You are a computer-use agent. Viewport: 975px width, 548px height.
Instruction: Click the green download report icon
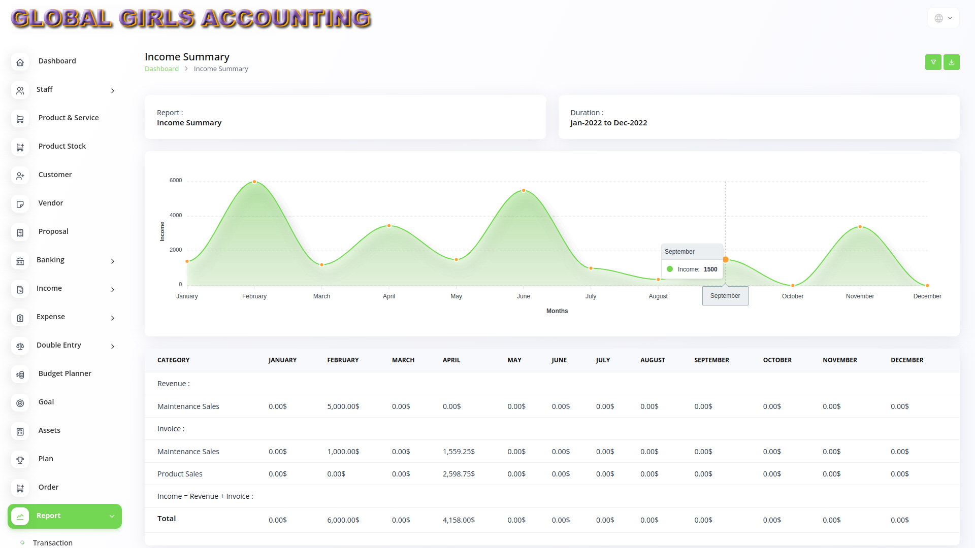click(951, 62)
